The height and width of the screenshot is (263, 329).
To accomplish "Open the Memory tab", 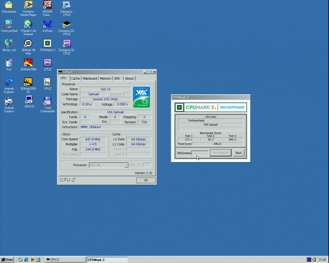I will click(x=105, y=79).
